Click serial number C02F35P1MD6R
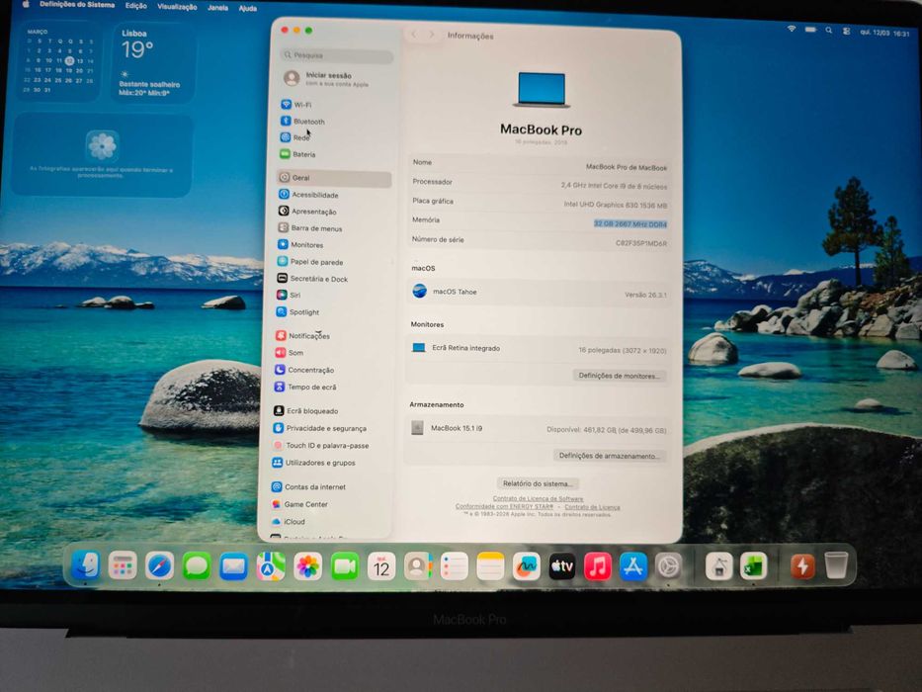Image resolution: width=922 pixels, height=692 pixels. [x=641, y=243]
